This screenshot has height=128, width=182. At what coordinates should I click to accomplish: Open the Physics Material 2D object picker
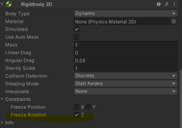pyautogui.click(x=174, y=21)
